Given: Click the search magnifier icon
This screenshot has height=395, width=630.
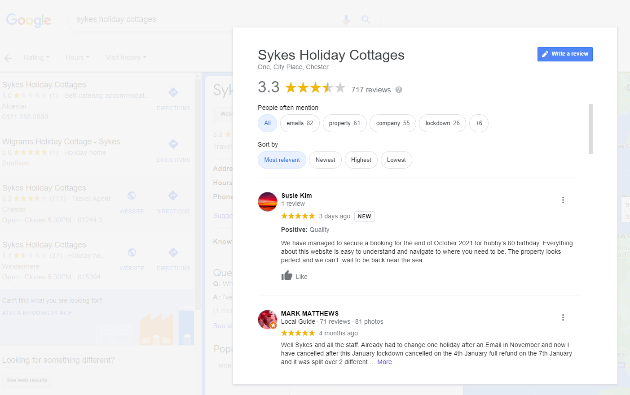Looking at the screenshot, I should point(366,20).
